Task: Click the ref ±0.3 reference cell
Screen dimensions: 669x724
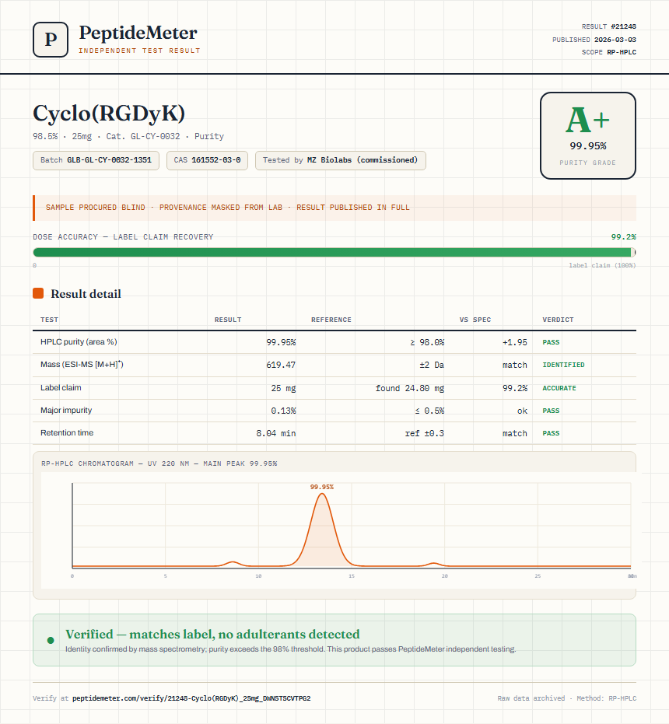Action: tap(425, 433)
